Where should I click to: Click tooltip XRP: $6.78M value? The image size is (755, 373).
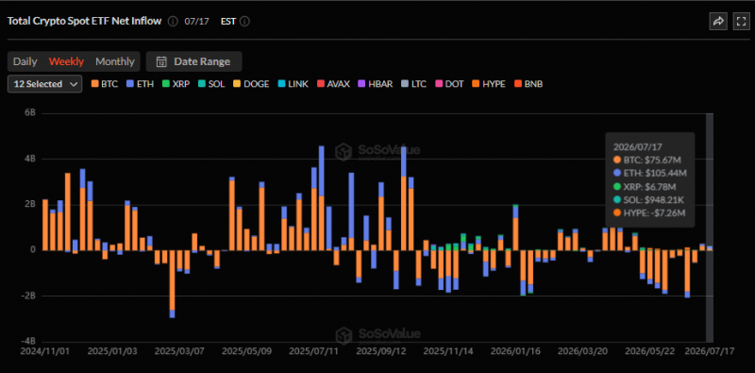(x=649, y=186)
